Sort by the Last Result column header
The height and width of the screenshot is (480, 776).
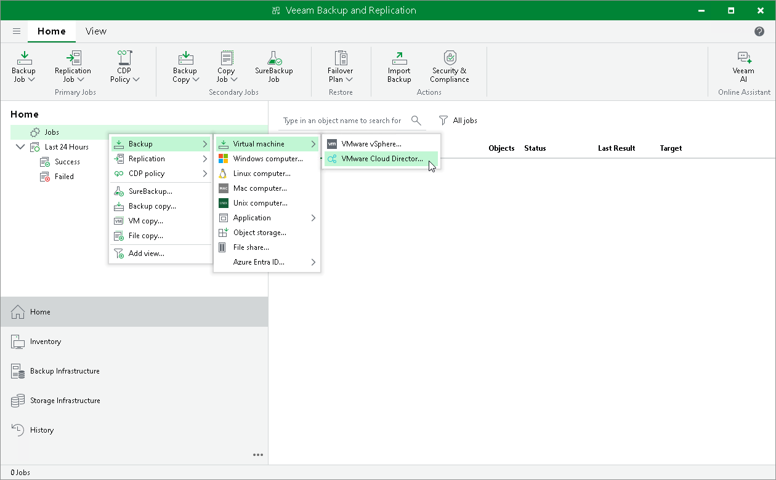tap(616, 148)
